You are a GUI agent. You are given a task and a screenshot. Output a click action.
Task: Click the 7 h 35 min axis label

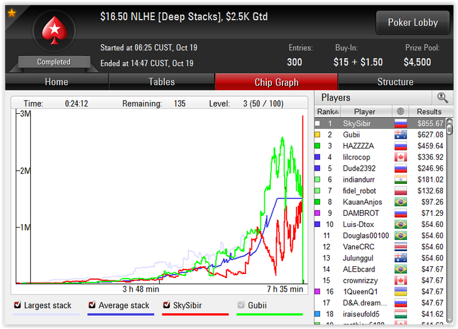285,289
